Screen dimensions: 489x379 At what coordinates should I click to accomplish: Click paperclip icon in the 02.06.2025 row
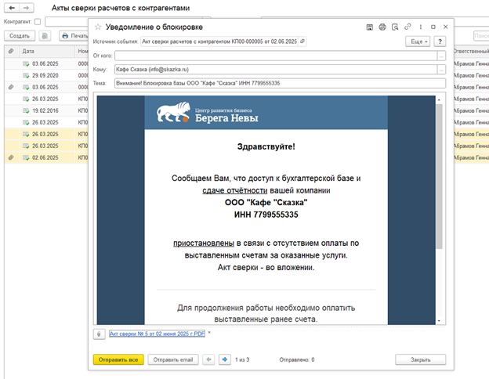(x=11, y=157)
